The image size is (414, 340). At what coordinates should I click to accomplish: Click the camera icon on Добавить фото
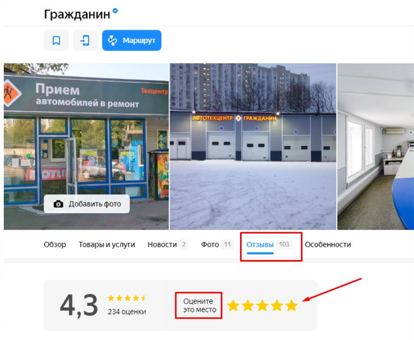click(58, 204)
